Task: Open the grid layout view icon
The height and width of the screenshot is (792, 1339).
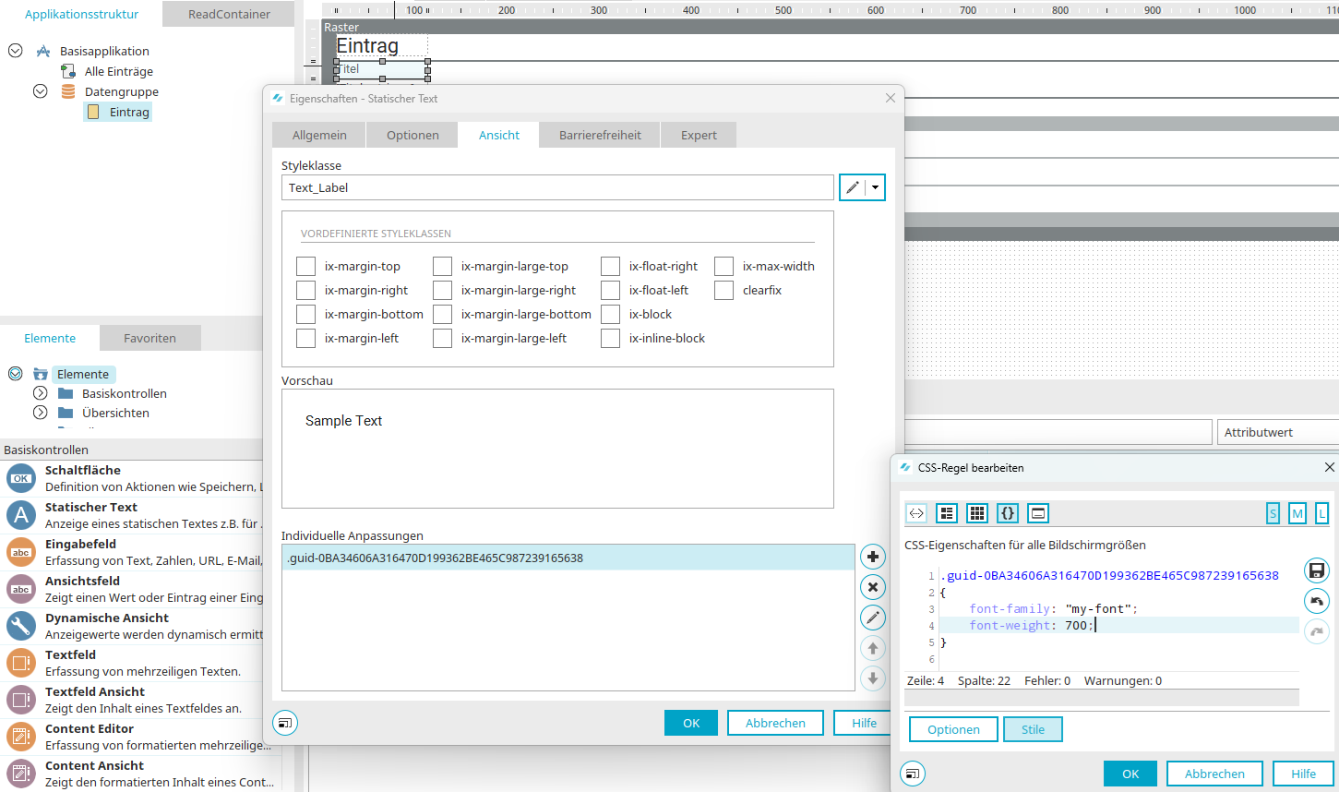Action: (x=977, y=513)
